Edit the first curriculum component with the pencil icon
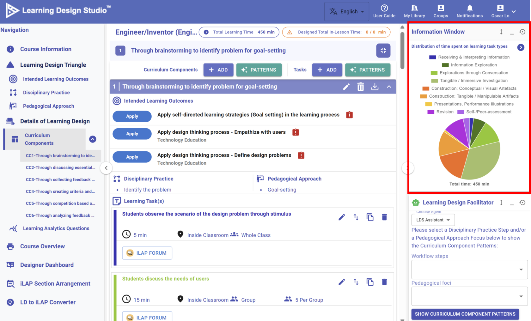This screenshot has width=531, height=321. (x=346, y=87)
